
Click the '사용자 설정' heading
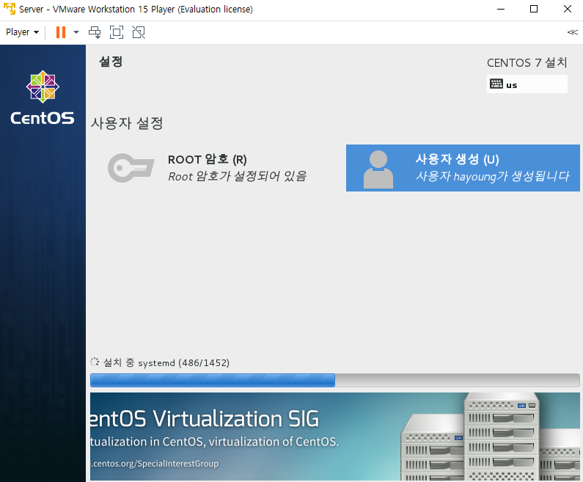127,123
